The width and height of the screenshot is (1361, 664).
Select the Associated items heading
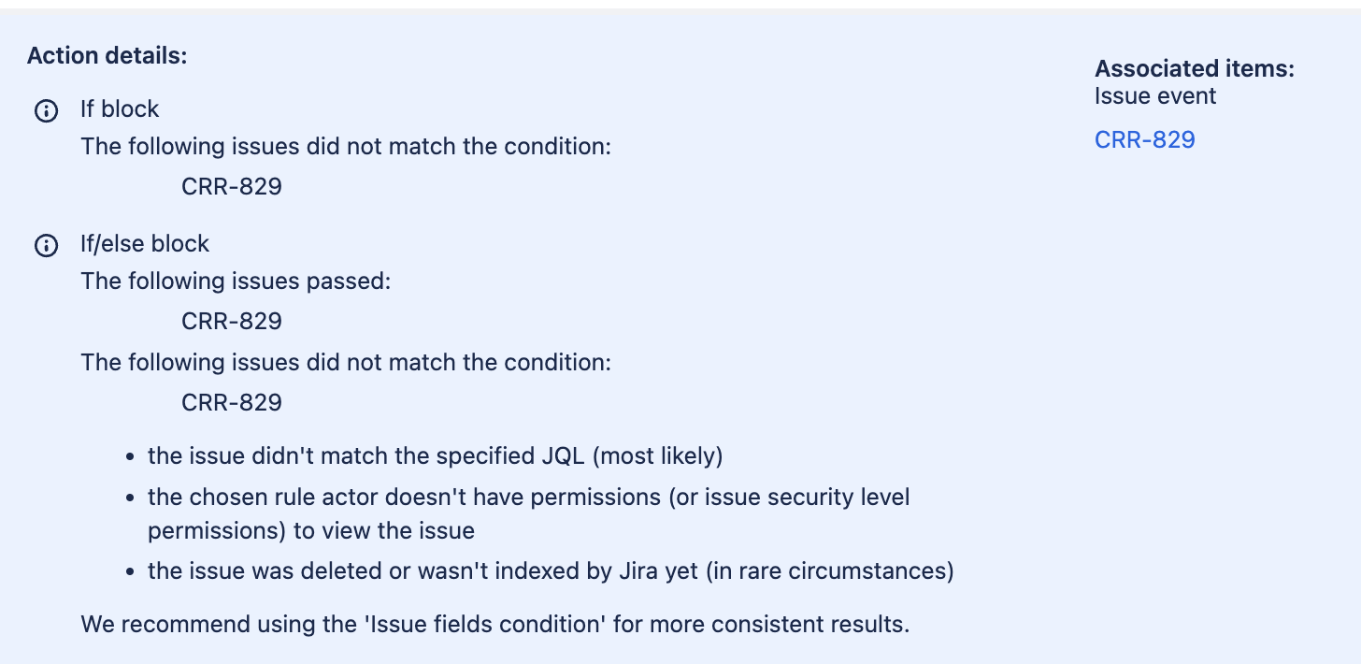tap(1194, 68)
